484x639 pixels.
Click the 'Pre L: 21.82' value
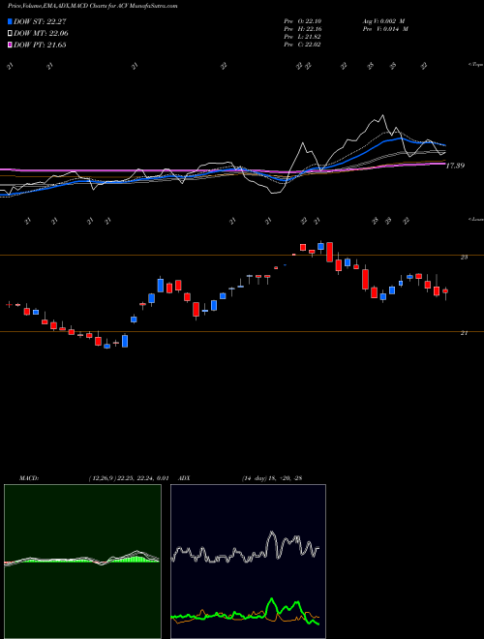point(302,37)
